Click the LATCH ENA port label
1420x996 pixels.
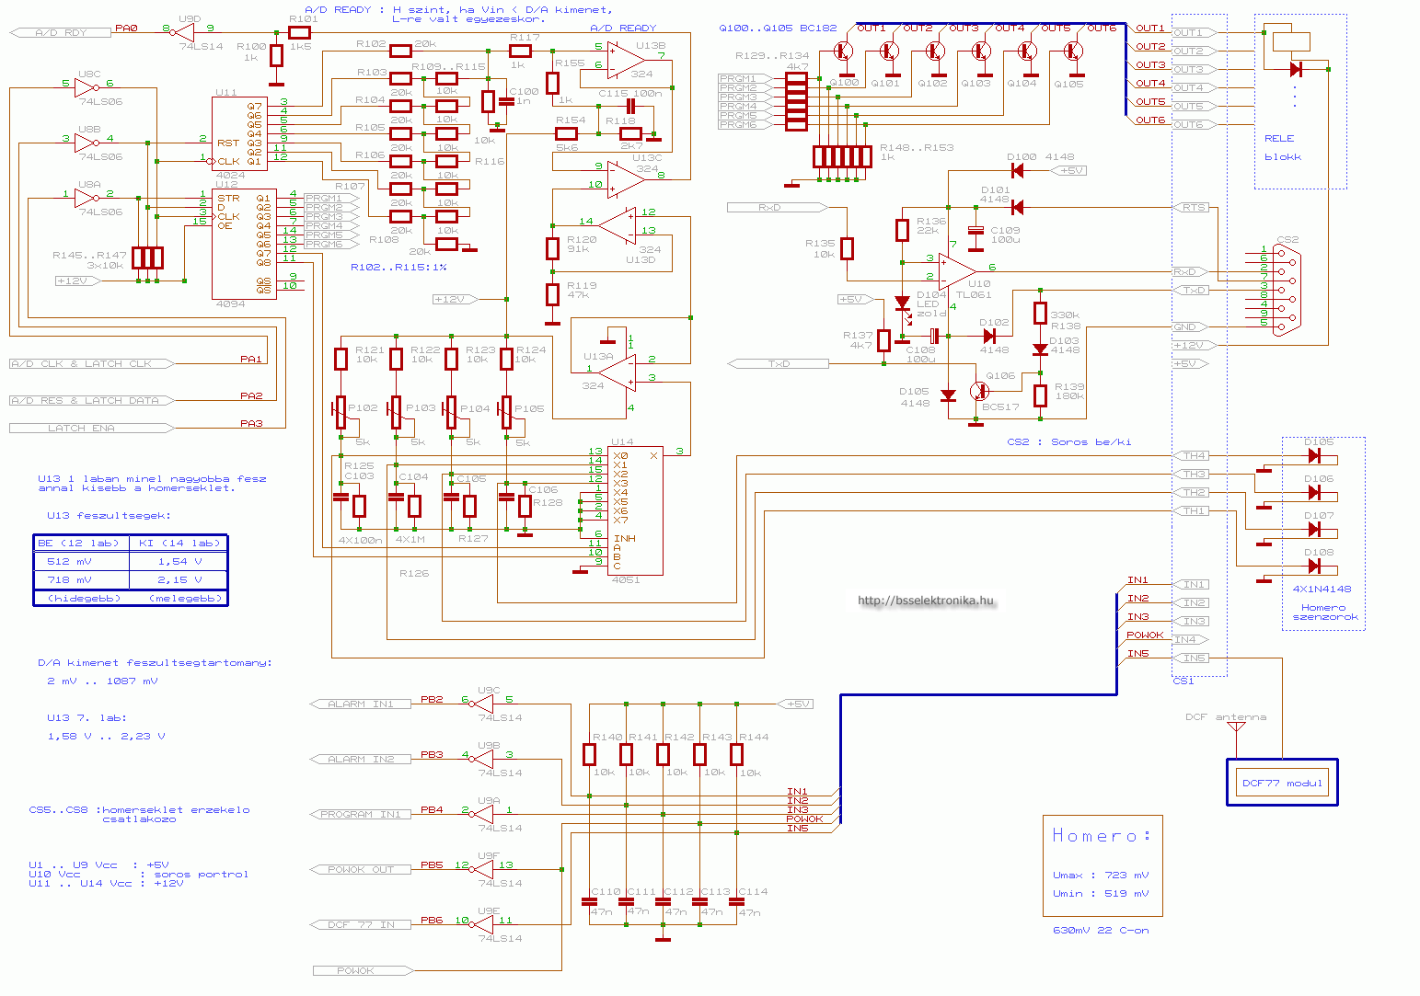click(91, 428)
